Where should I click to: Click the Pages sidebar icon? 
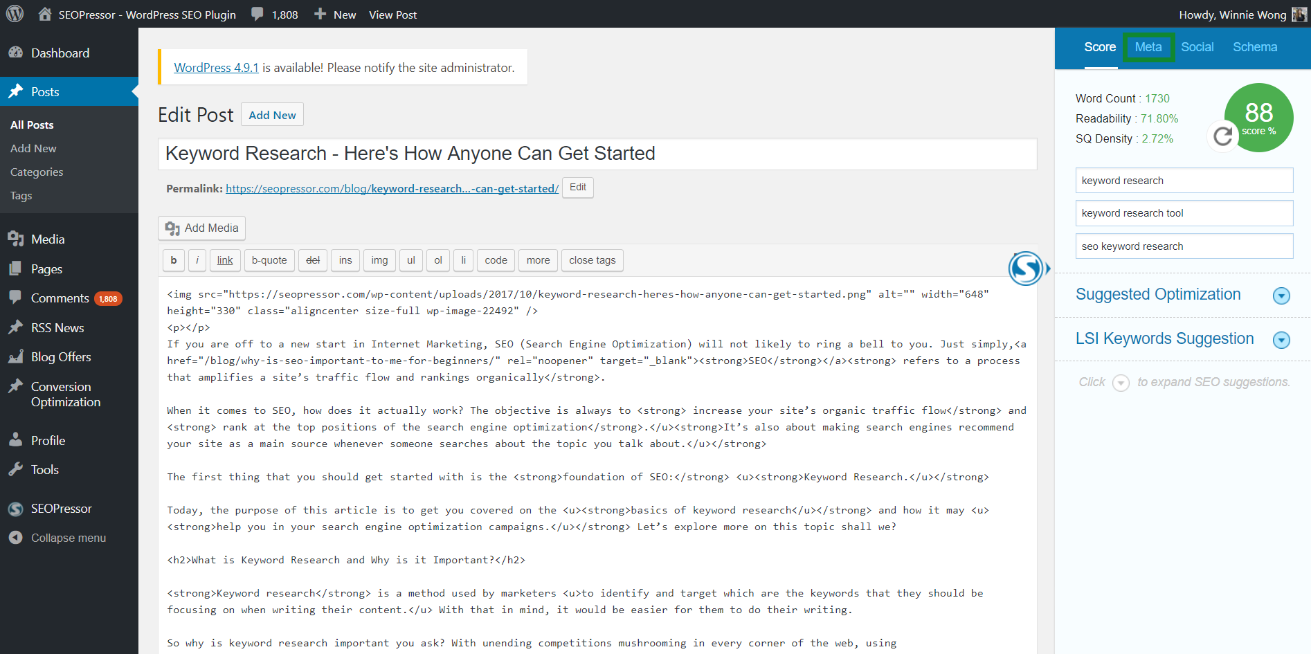[15, 269]
